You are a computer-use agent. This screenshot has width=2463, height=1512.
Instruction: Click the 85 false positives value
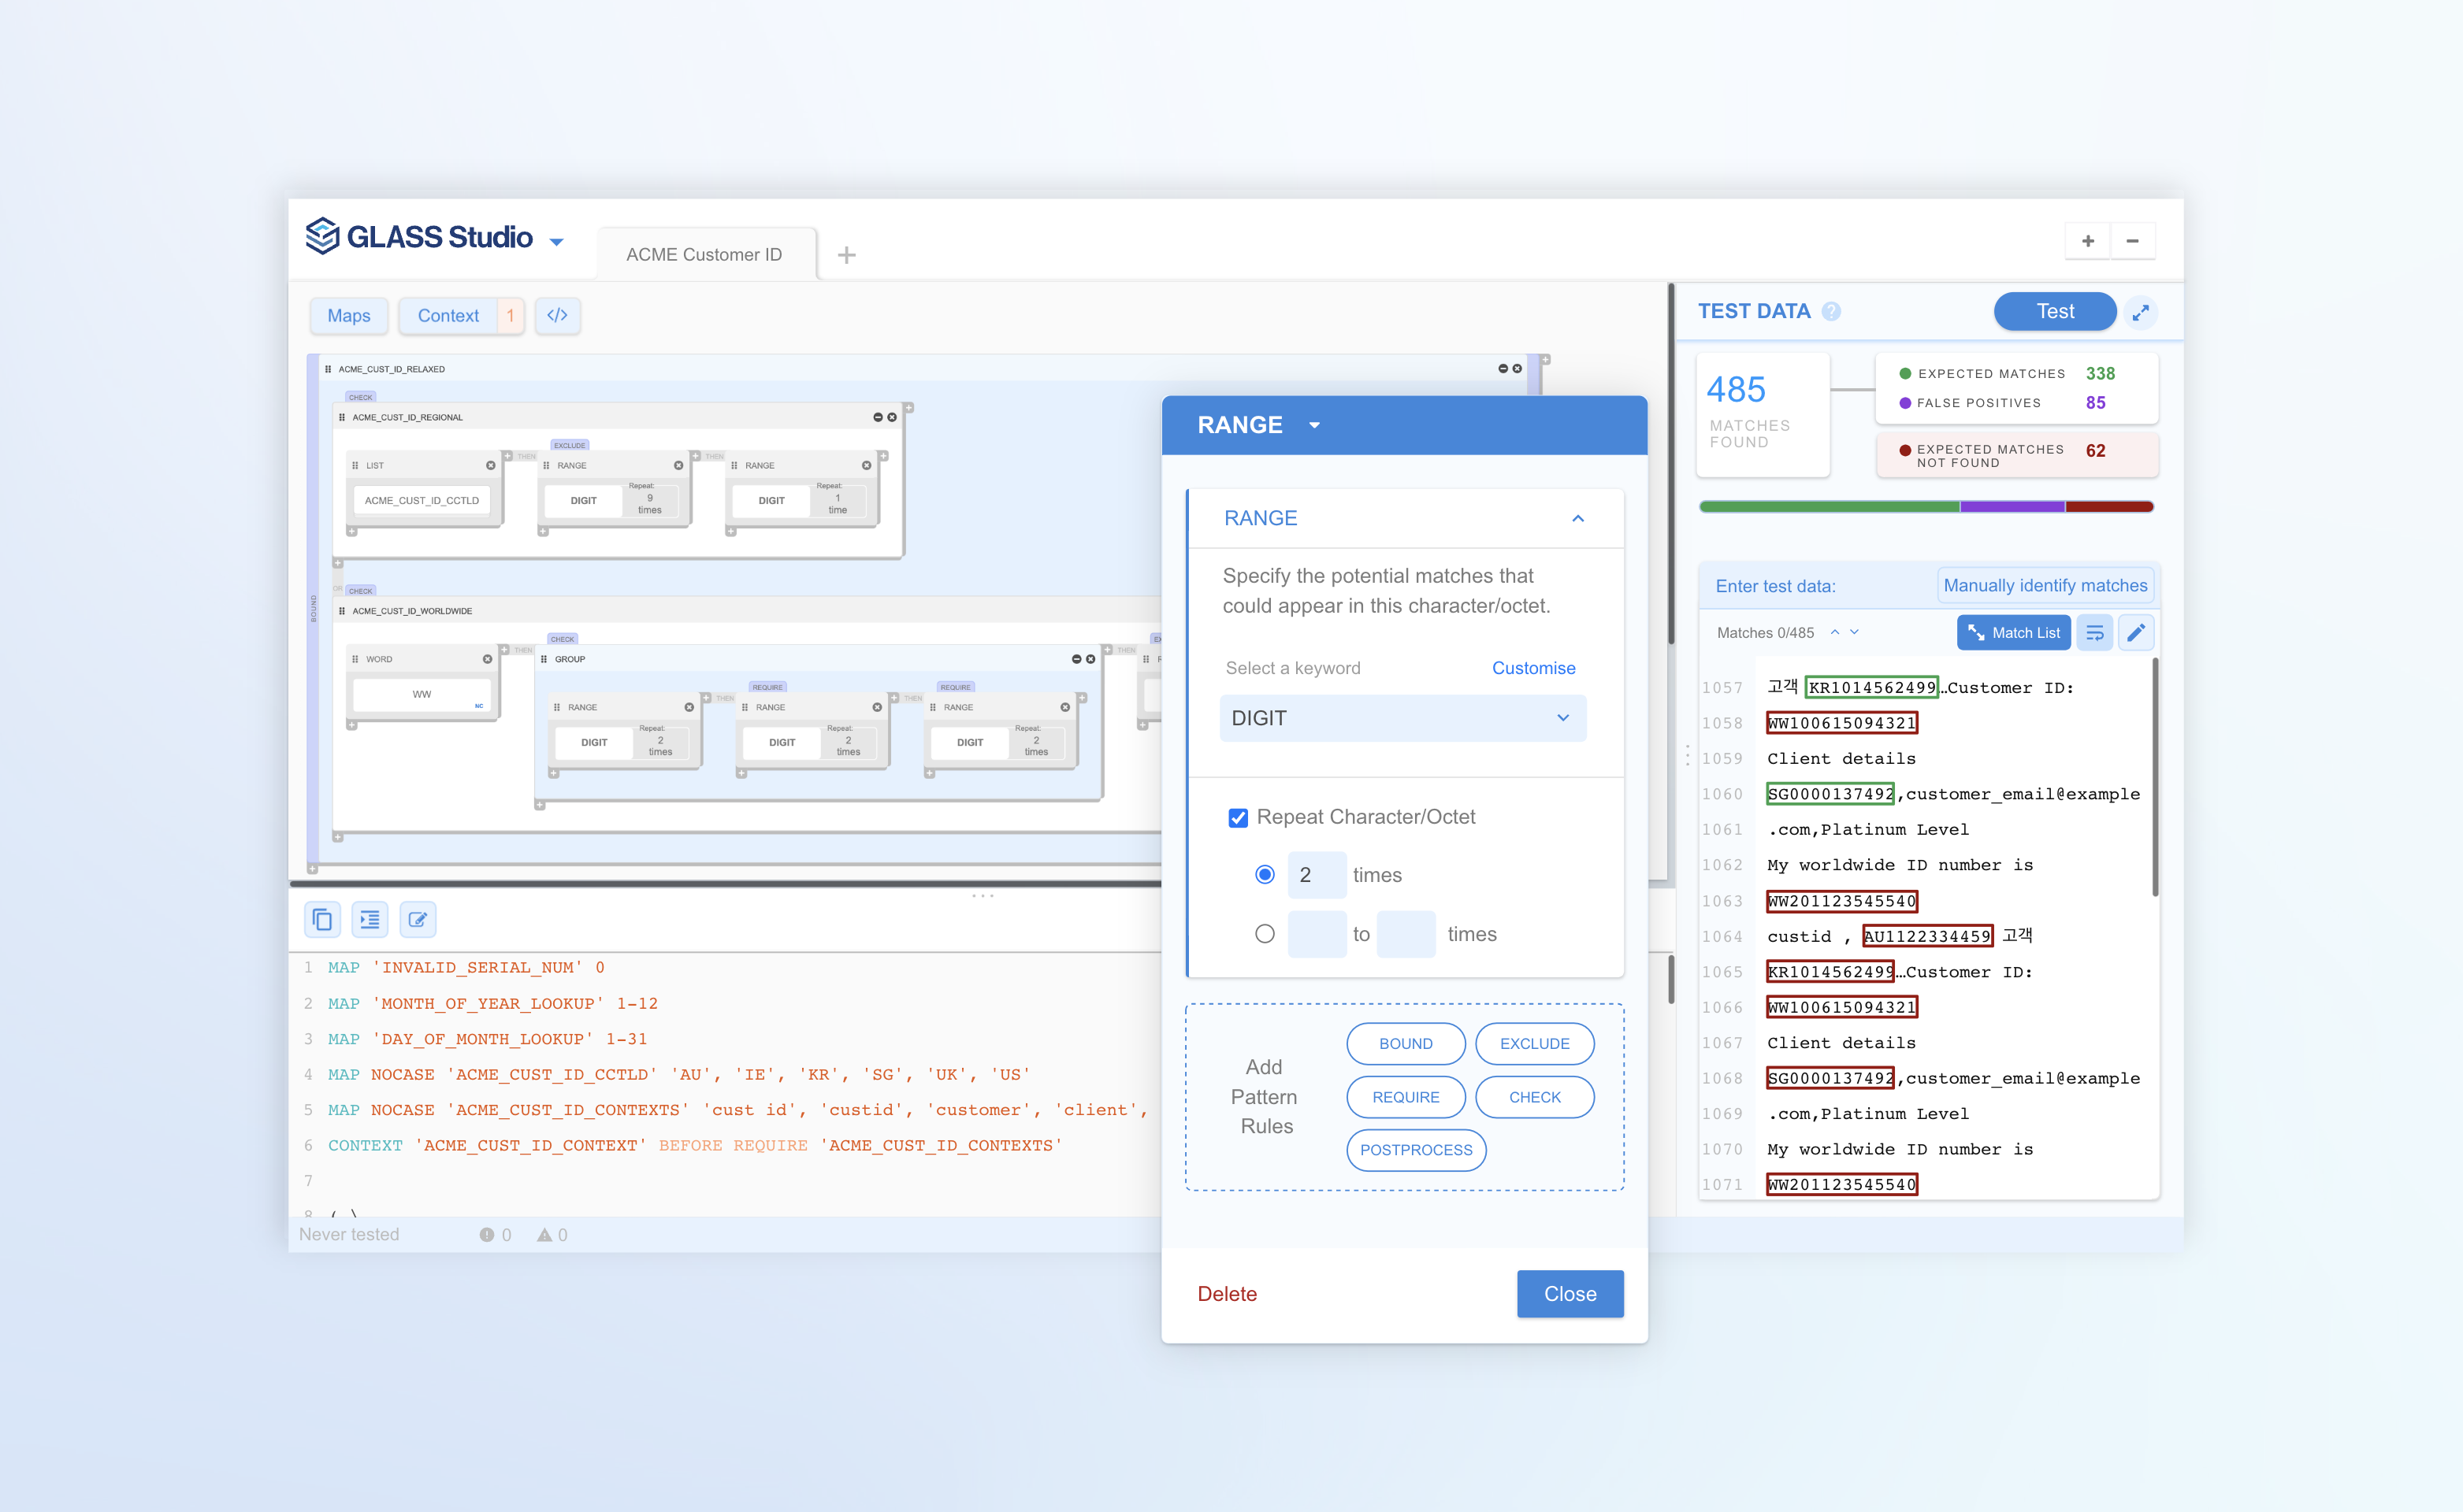(2095, 402)
